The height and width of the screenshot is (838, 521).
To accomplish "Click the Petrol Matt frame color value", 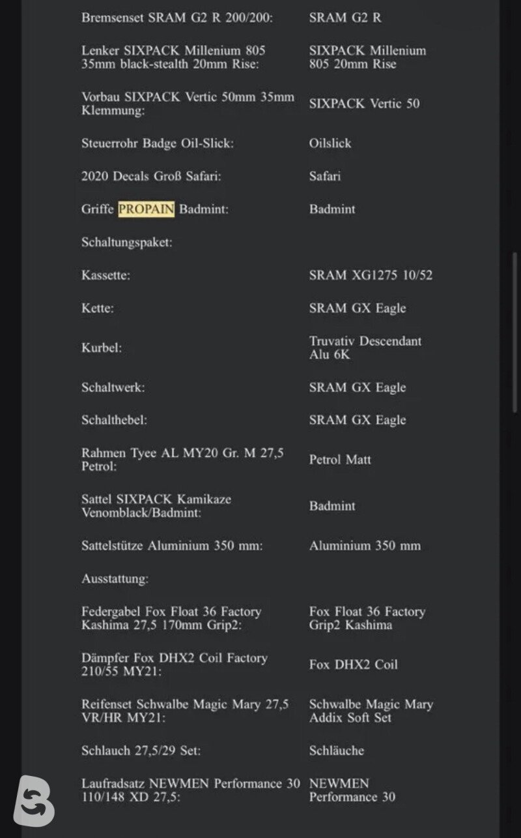I will pos(340,460).
